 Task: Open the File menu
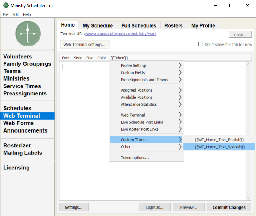5,15
